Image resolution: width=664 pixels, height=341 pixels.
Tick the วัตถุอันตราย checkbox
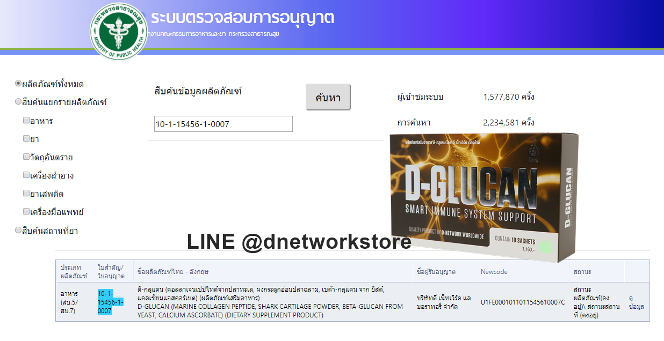tap(26, 157)
